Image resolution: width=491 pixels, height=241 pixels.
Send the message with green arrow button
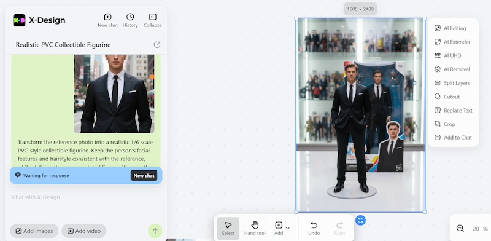pos(155,231)
